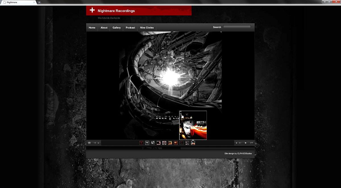Viewport: 341px width, 188px height.
Task: Open the About page
Action: point(104,28)
